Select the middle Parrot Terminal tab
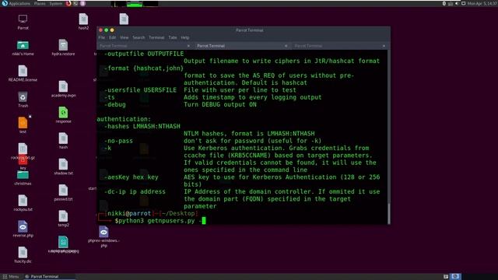Viewport: 498px width, 280px height. (x=242, y=46)
